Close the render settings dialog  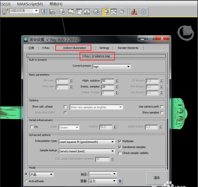[162, 38]
